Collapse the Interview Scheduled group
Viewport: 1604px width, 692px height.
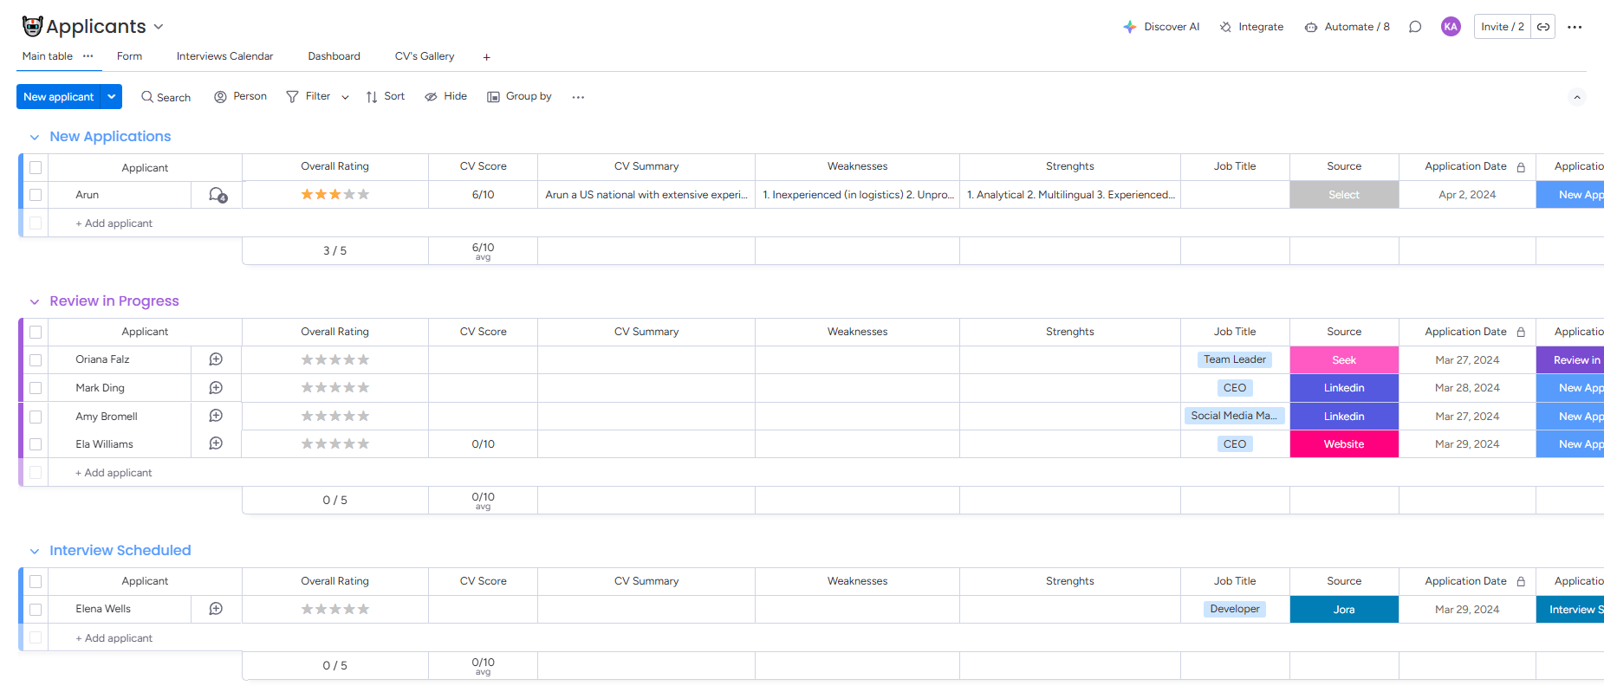(x=35, y=551)
